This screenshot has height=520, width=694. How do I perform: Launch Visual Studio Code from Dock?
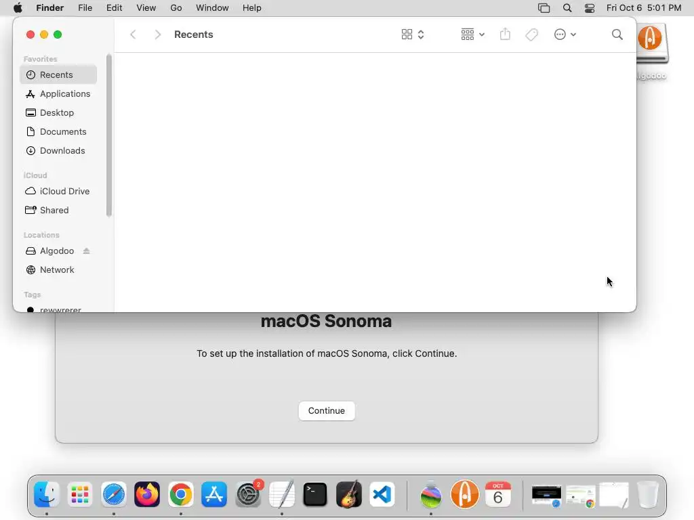click(x=382, y=494)
